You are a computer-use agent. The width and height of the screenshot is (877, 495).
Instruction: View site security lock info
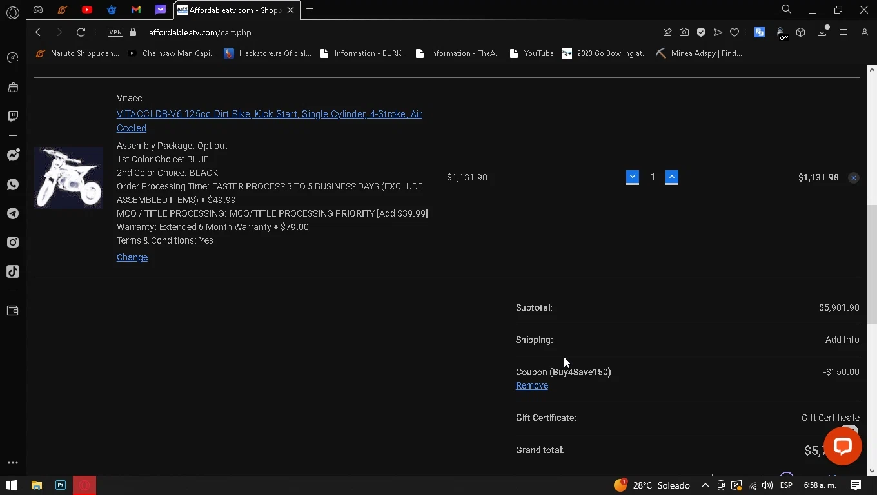coord(133,32)
